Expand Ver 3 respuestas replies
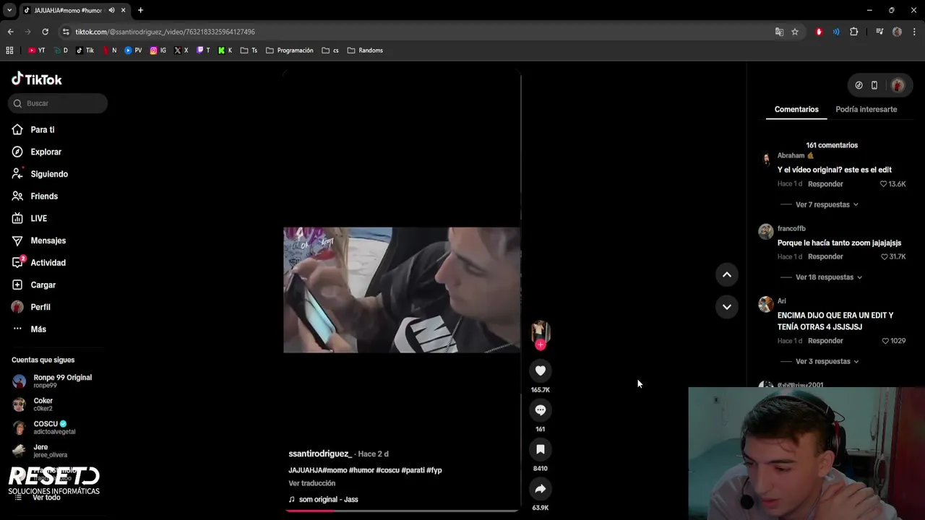This screenshot has height=520, width=925. (827, 361)
